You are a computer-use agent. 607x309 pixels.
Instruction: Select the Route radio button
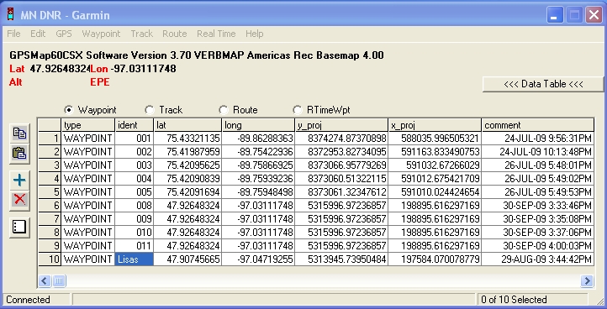pos(223,110)
